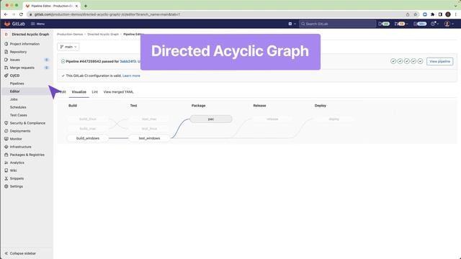The width and height of the screenshot is (461, 259).
Task: Open the help dropdown in header
Action: pyautogui.click(x=435, y=24)
